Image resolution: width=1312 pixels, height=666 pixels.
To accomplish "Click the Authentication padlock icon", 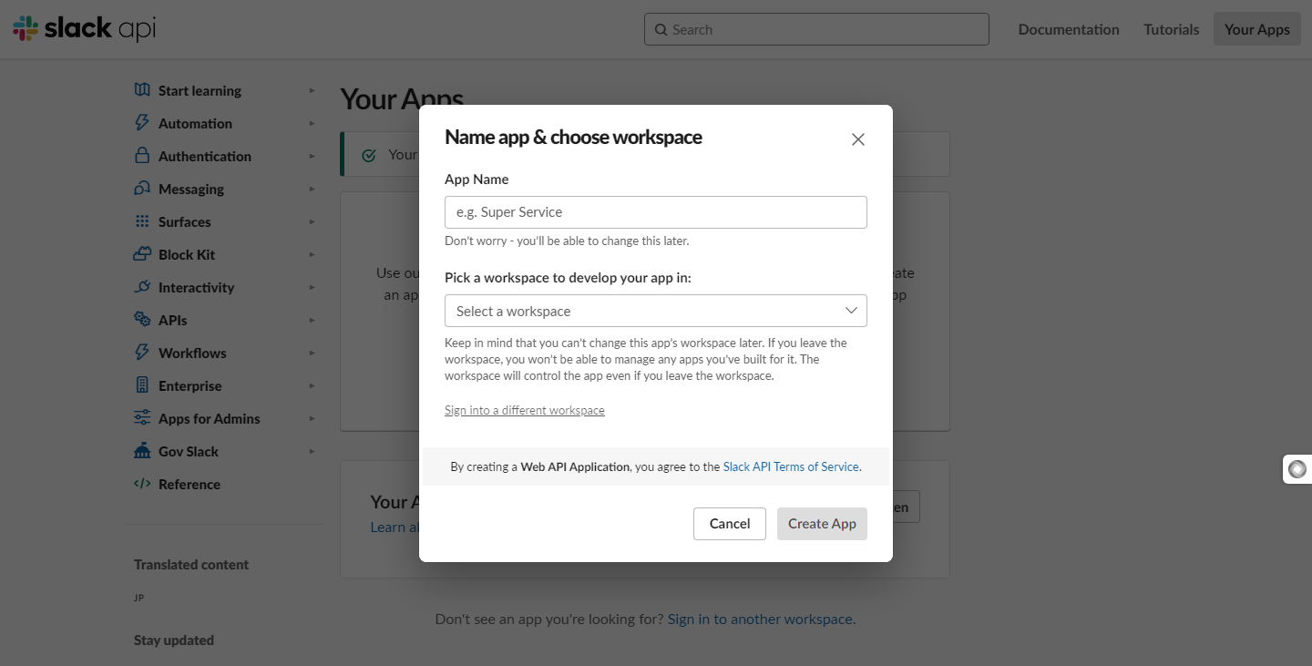I will pyautogui.click(x=142, y=156).
